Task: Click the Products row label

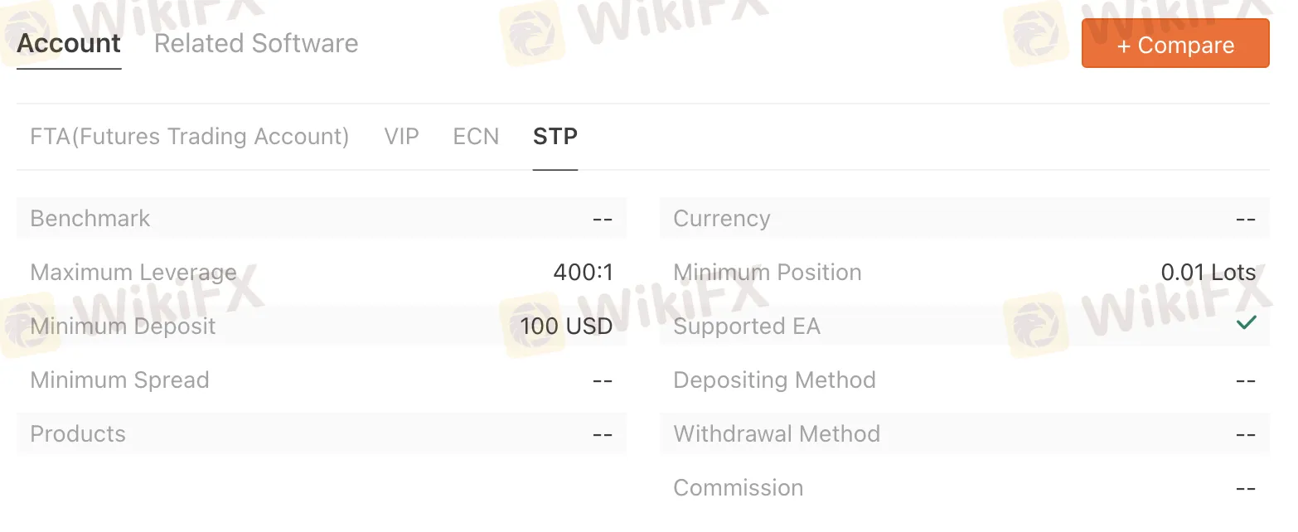Action: click(78, 434)
